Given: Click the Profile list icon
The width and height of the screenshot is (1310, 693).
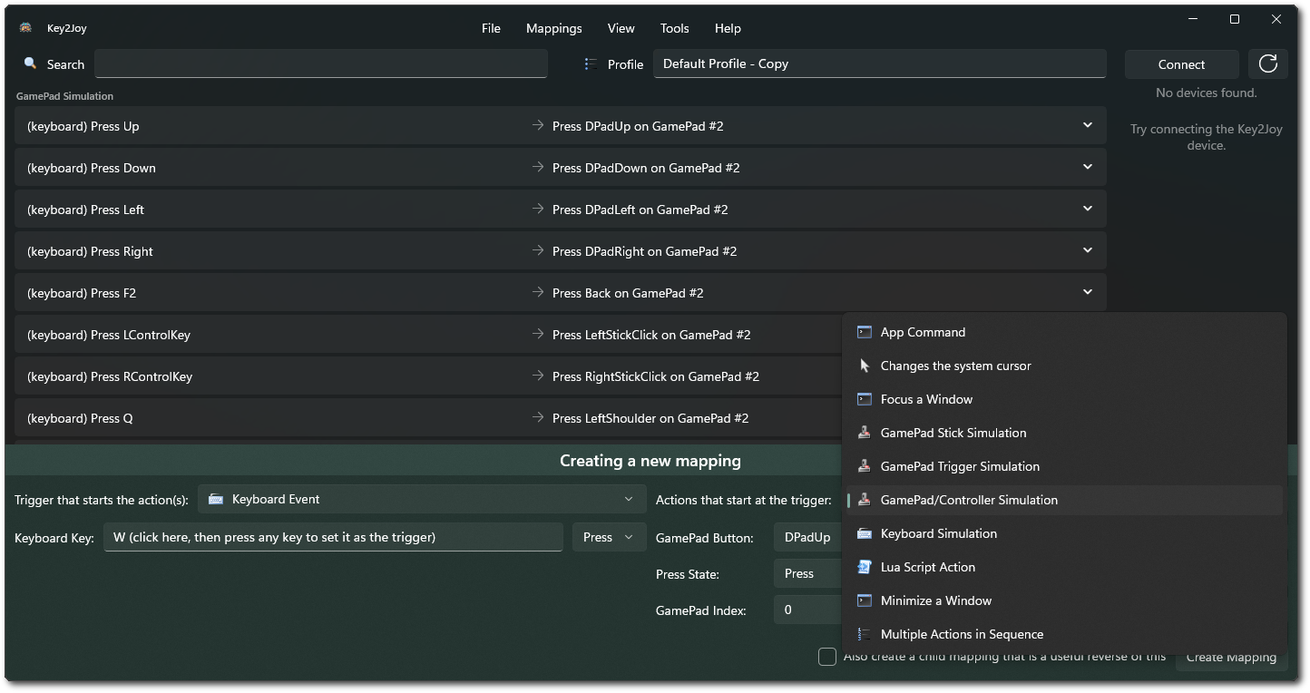Looking at the screenshot, I should point(591,63).
